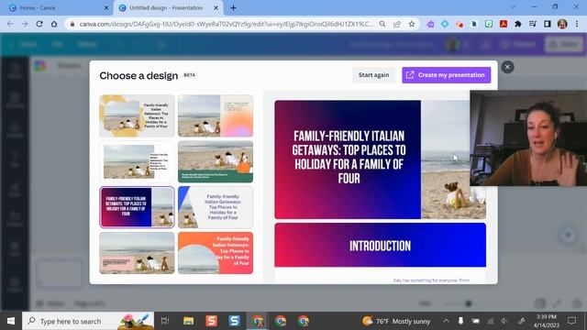Click the zoom magnifier icon in address bar
587x330 pixels.
(x=382, y=24)
